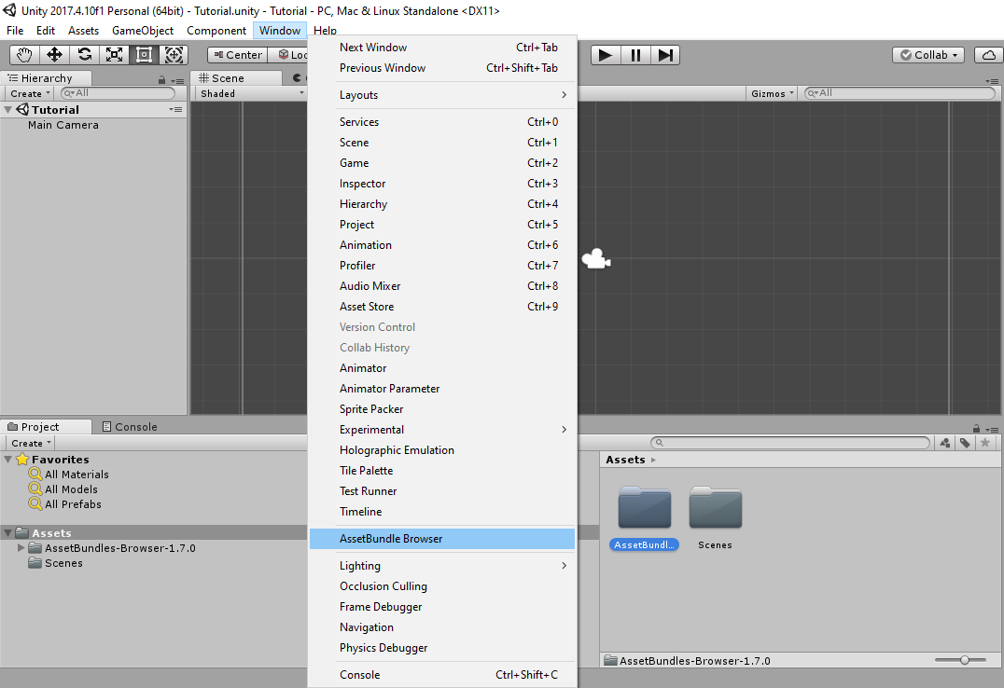
Task: Select the Rotate tool
Action: coord(85,55)
